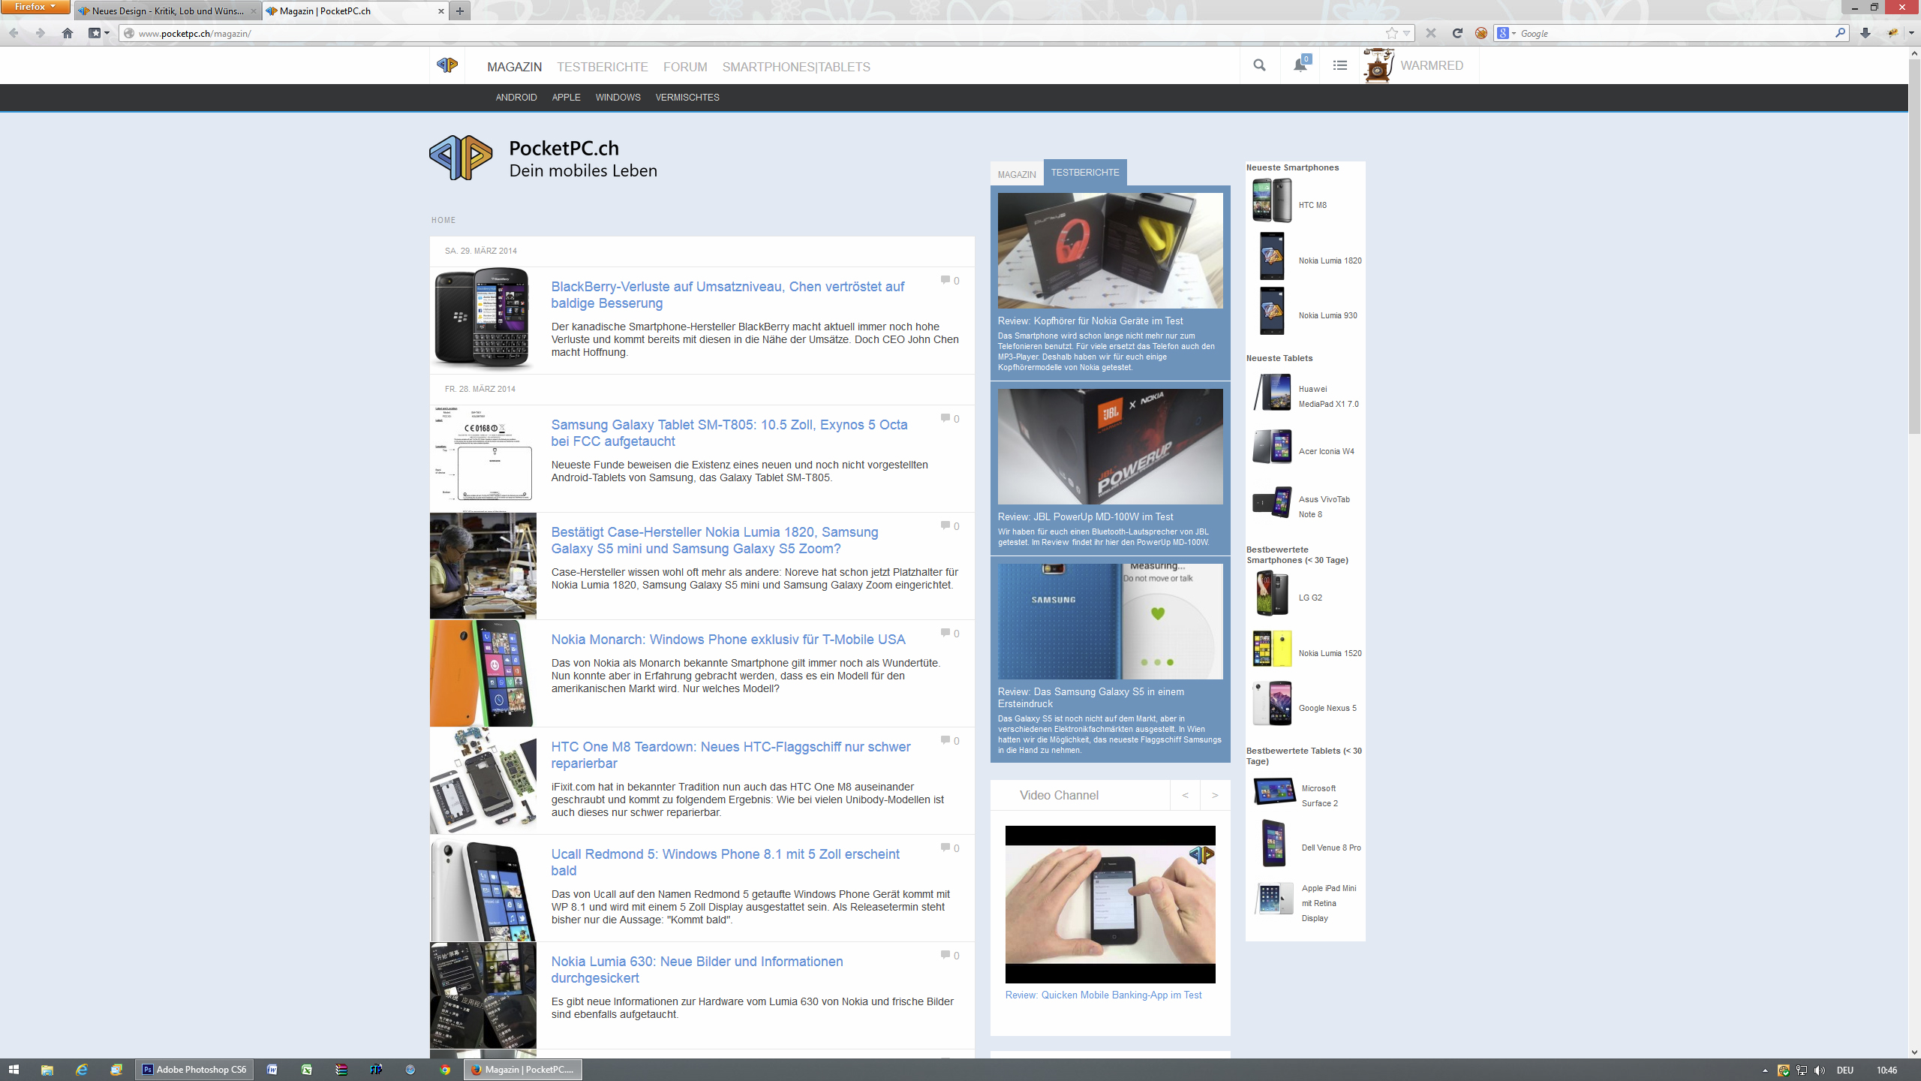
Task: Switch to Adobe Photoshop CS6 in taskbar
Action: [x=194, y=1070]
